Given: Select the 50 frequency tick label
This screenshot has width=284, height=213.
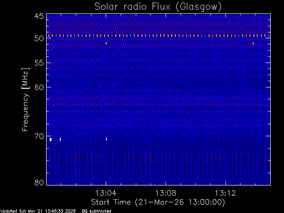Looking at the screenshot, I should pyautogui.click(x=39, y=39).
